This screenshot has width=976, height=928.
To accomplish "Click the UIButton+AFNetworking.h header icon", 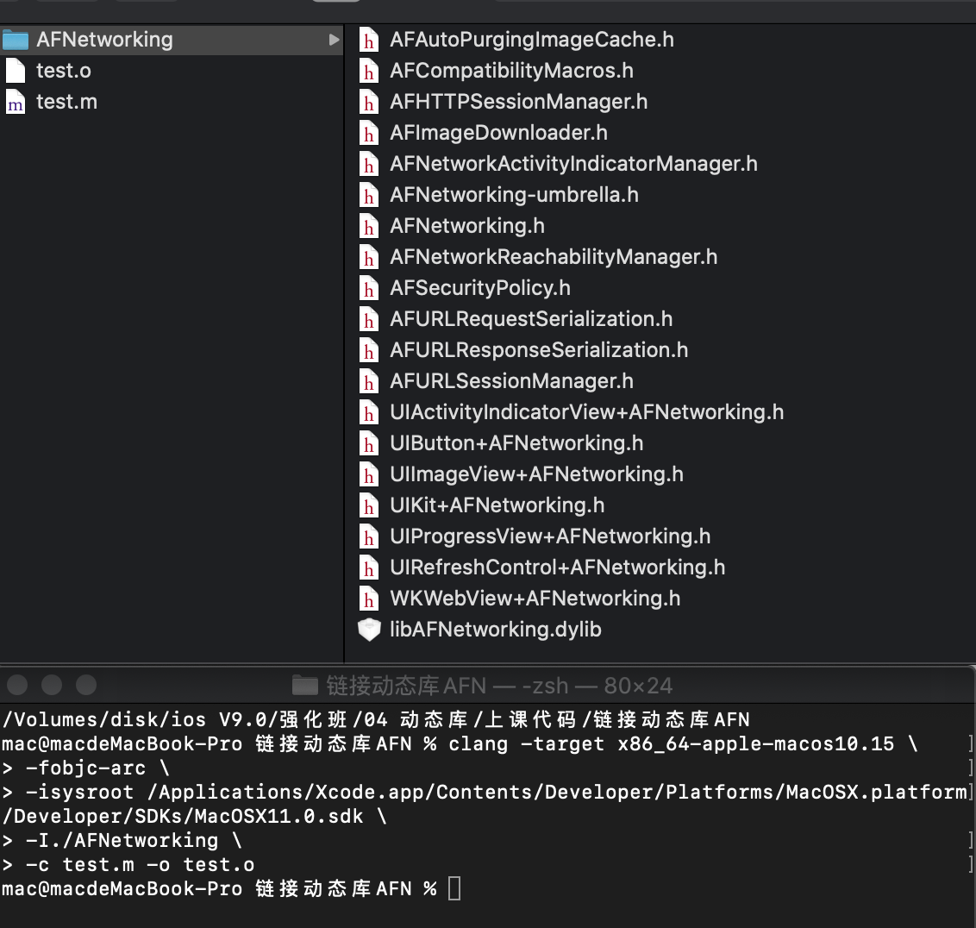I will pos(369,443).
